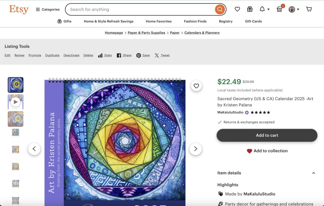
Task: Open Favorites heart icon in header
Action: [x=237, y=9]
